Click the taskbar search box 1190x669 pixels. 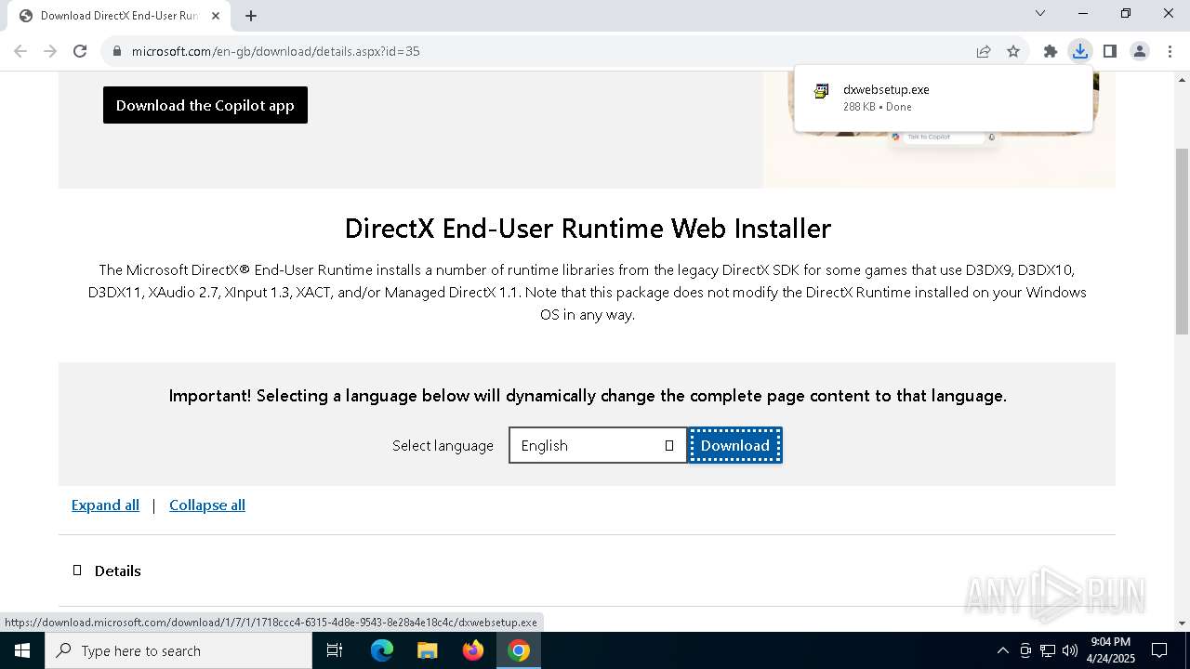(178, 650)
